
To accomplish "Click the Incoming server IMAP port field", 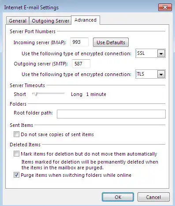I will 79,42.
